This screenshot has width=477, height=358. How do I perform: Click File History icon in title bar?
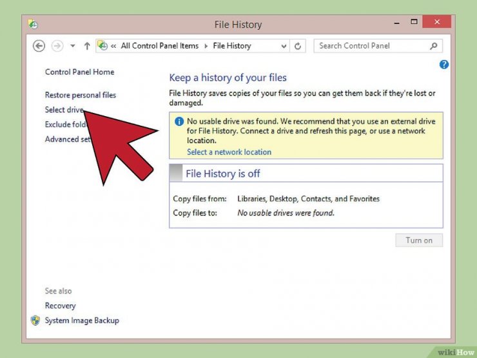click(x=33, y=24)
